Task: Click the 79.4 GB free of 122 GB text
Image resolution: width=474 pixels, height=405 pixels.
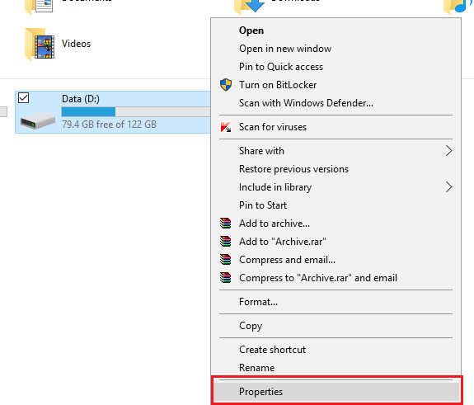Action: (109, 125)
